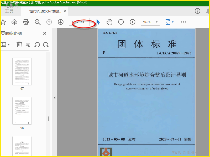The width and height of the screenshot is (210, 157).
Task: Click the 2023-05-08 发布 date
Action: point(119,139)
